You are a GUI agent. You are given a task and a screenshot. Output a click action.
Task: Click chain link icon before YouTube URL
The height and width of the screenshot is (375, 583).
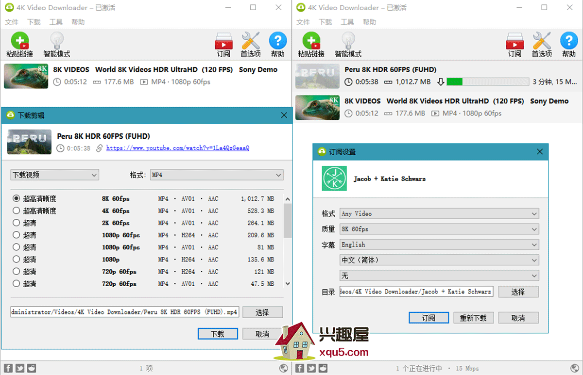[99, 148]
